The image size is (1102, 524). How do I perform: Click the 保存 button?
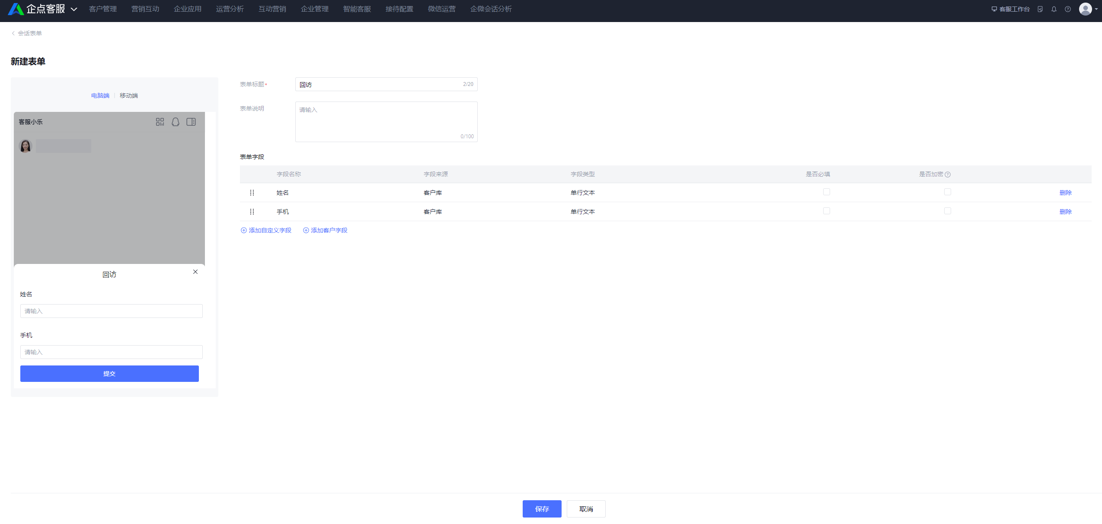tap(542, 509)
